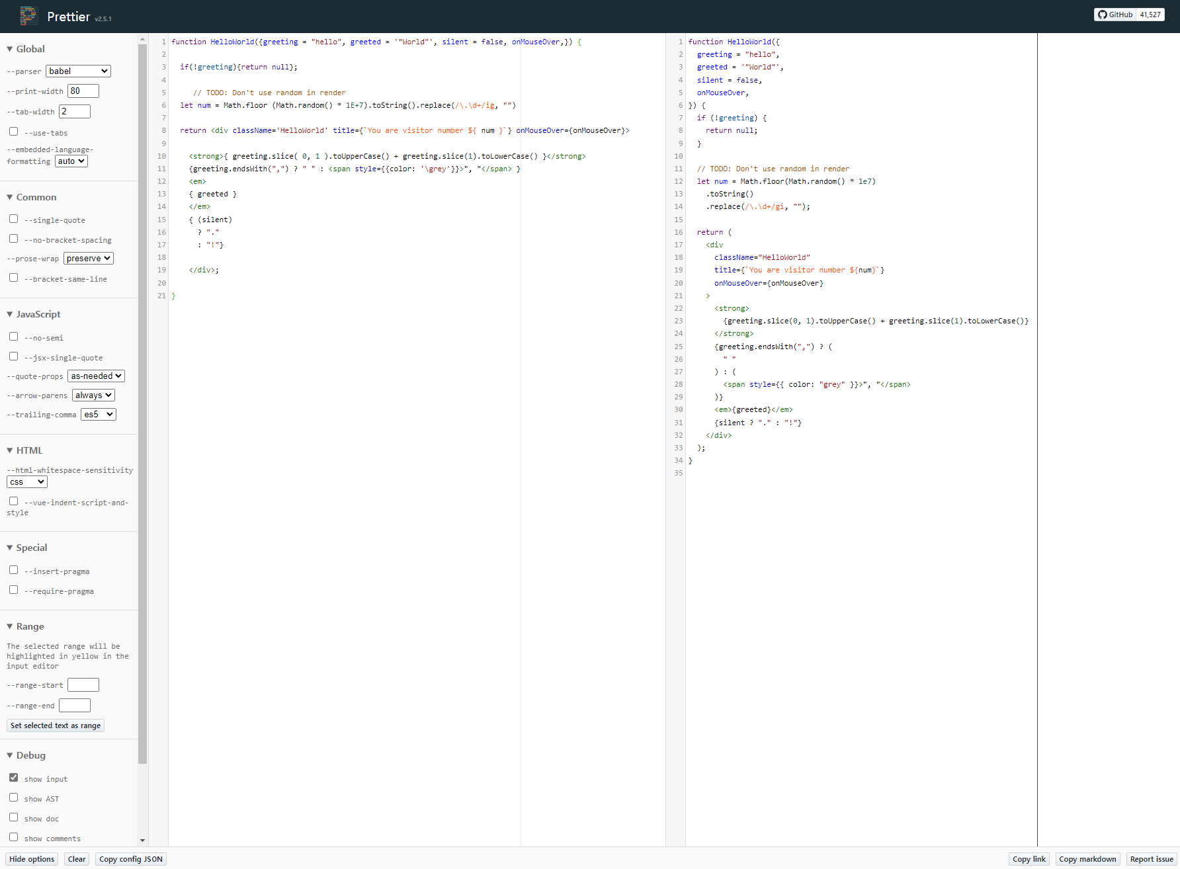Collapse the Range options section
The width and height of the screenshot is (1180, 869).
click(x=25, y=626)
